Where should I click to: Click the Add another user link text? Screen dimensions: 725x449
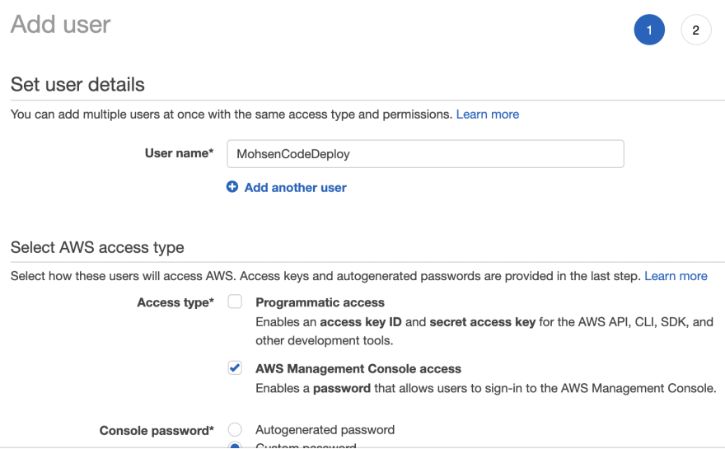click(295, 187)
